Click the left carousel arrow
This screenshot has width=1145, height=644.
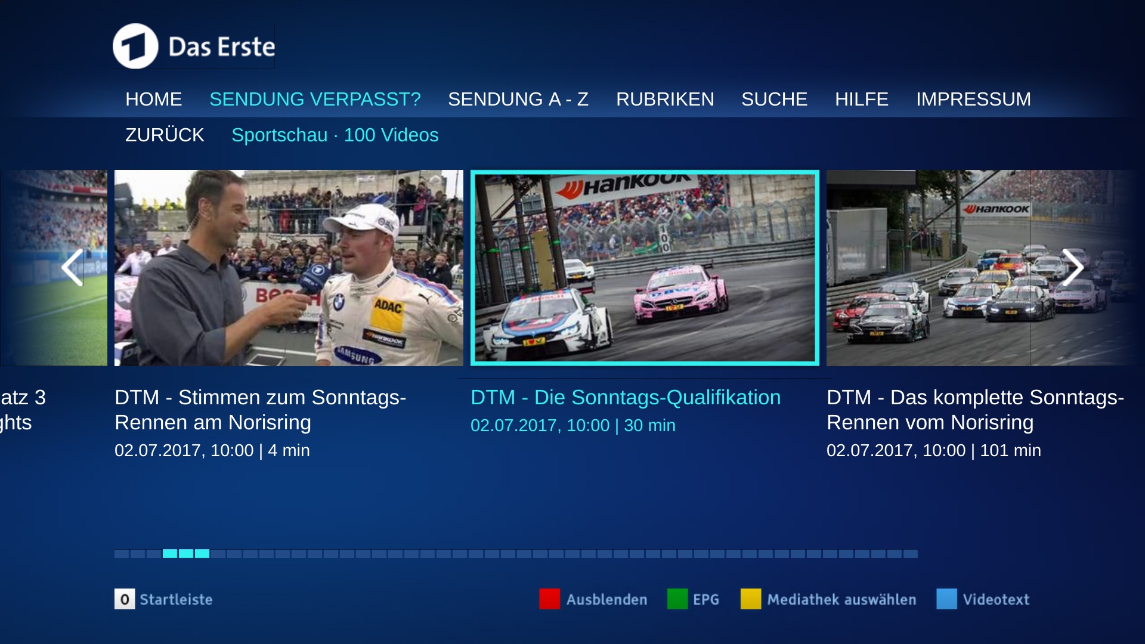72,268
